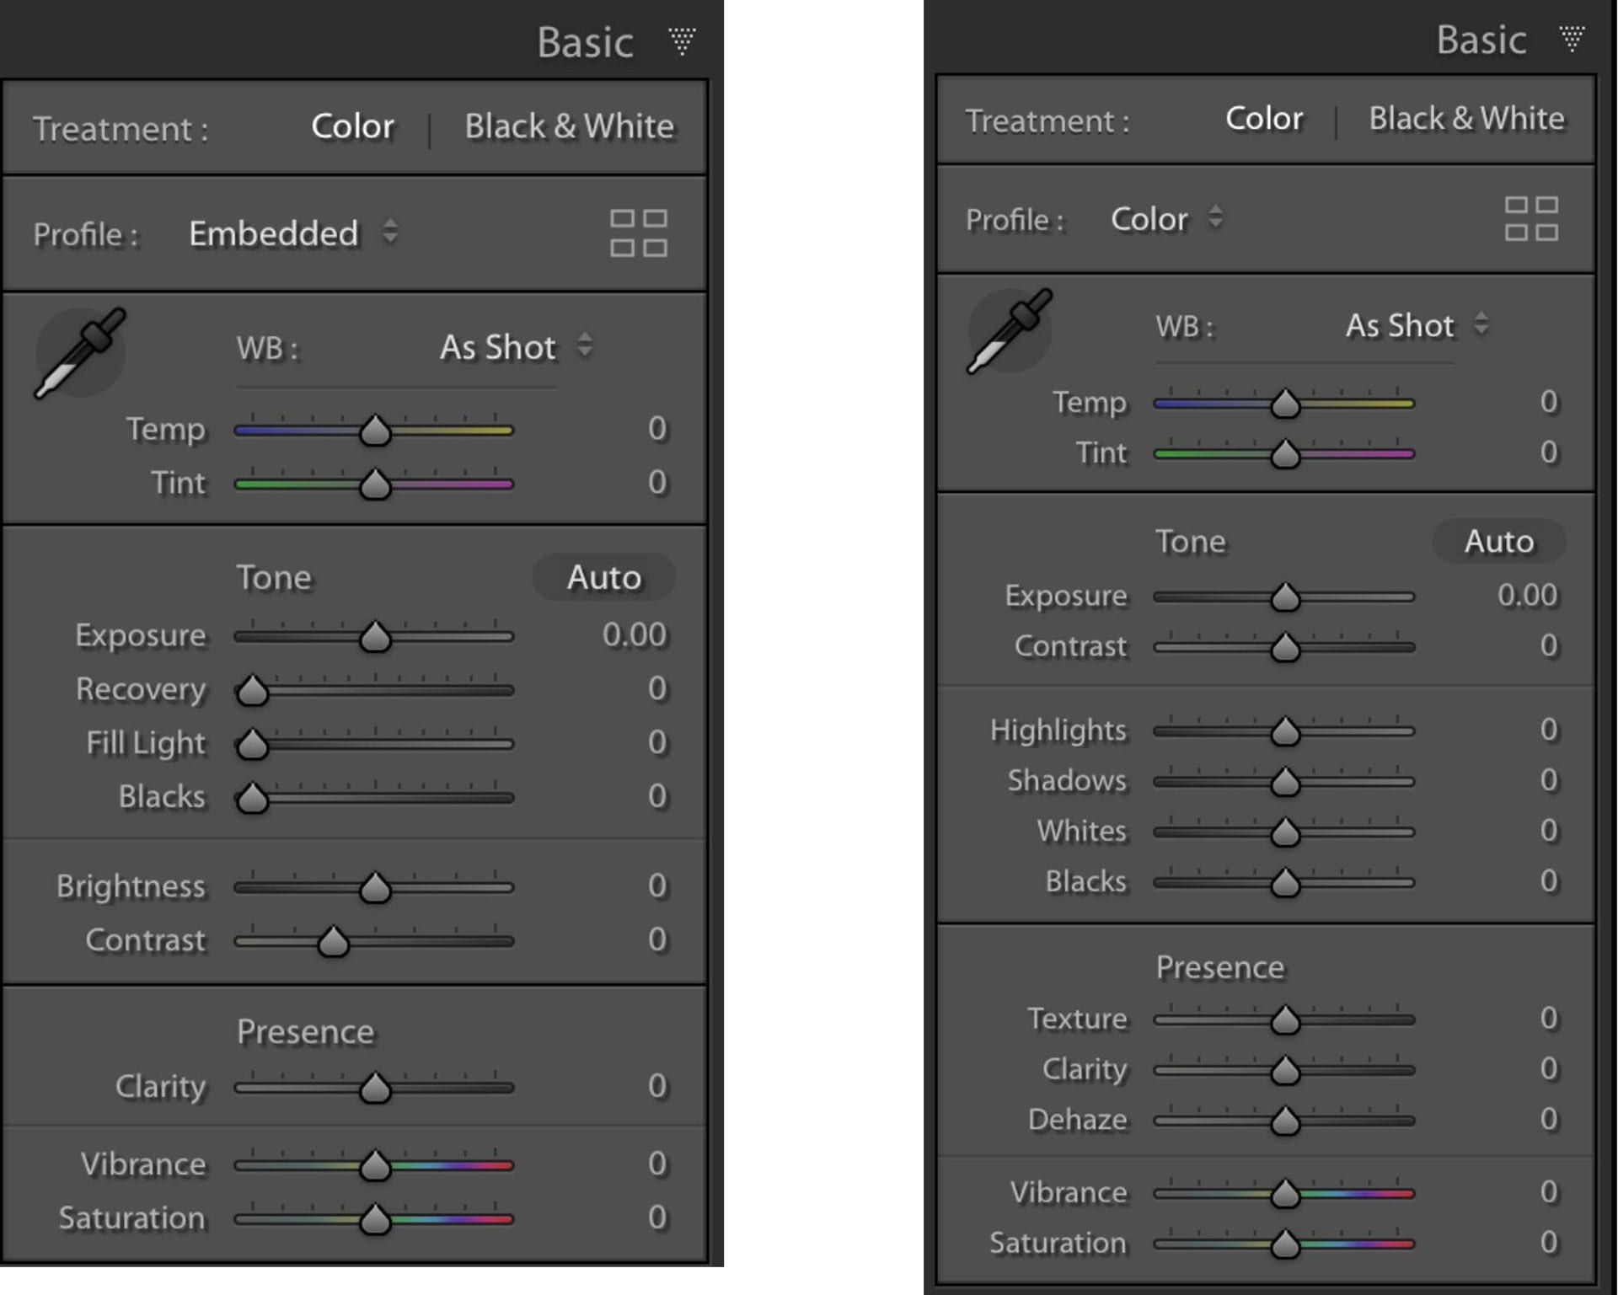
Task: Click the Highlights slider handle
Action: click(1285, 732)
